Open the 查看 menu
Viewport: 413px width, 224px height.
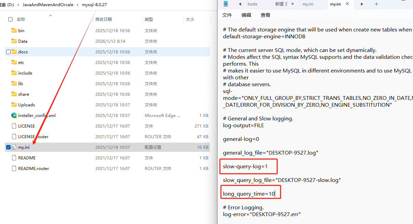(265, 15)
